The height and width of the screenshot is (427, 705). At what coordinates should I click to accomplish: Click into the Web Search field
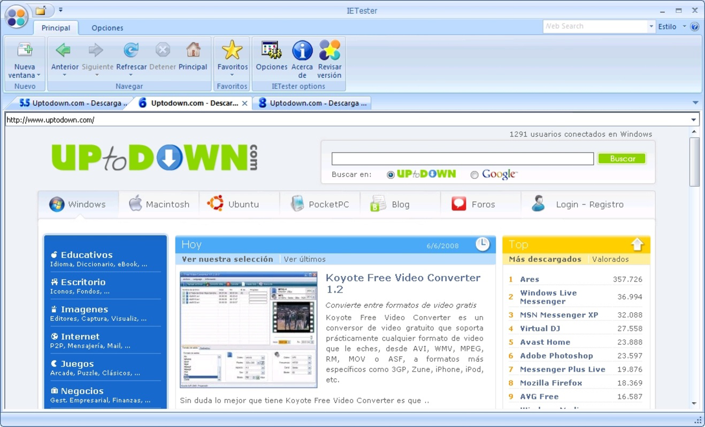595,26
